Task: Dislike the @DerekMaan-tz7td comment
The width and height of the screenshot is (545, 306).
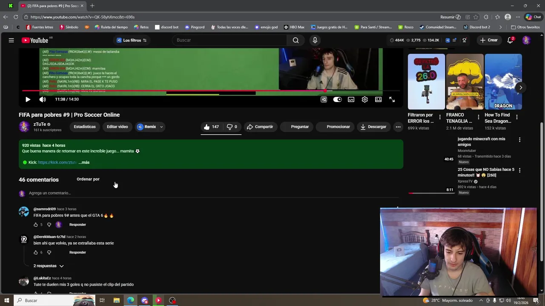Action: click(49, 252)
